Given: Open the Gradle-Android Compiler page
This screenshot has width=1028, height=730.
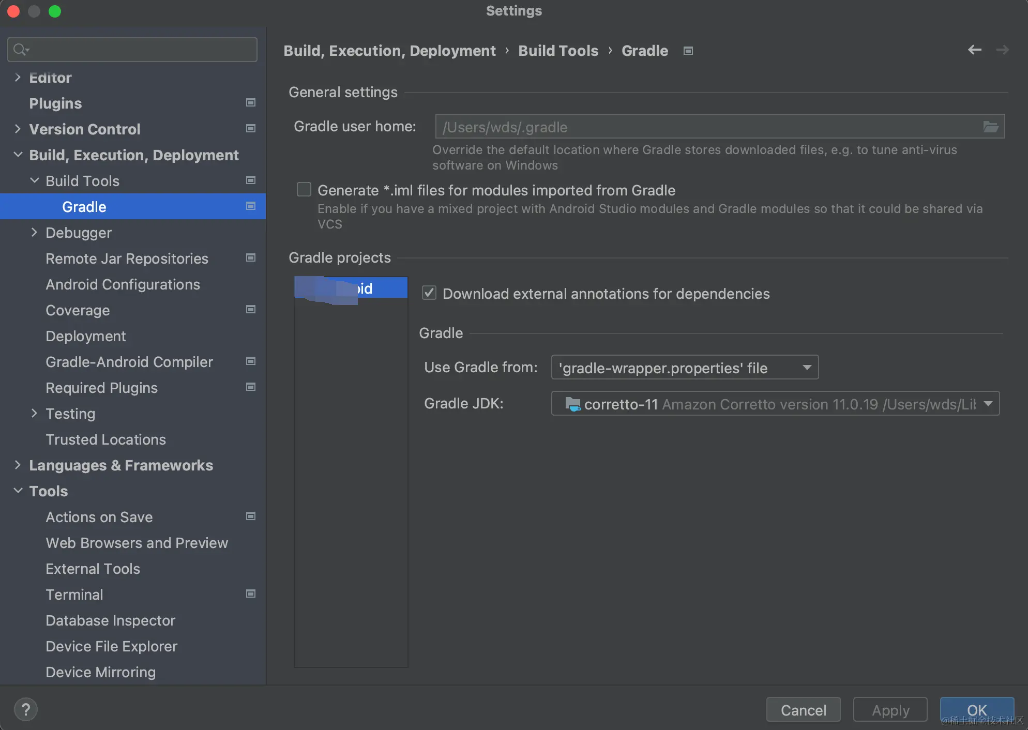Looking at the screenshot, I should [x=129, y=362].
